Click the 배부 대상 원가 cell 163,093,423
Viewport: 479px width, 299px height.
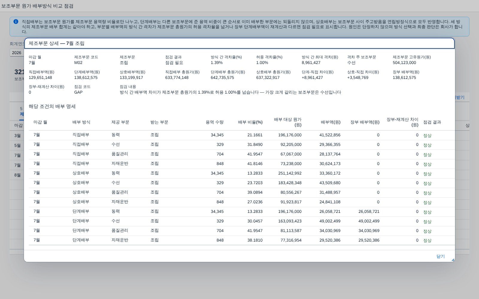tap(290, 221)
